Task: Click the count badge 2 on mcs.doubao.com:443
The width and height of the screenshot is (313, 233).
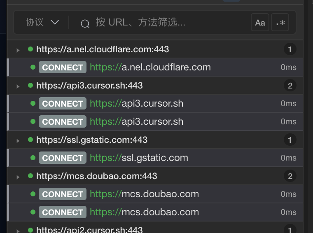Action: tap(290, 176)
